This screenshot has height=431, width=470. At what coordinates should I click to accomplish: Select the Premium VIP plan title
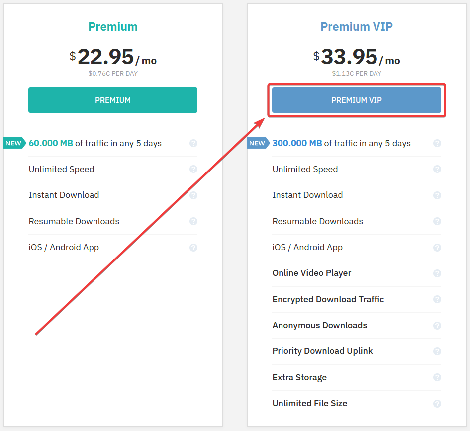[x=357, y=27]
